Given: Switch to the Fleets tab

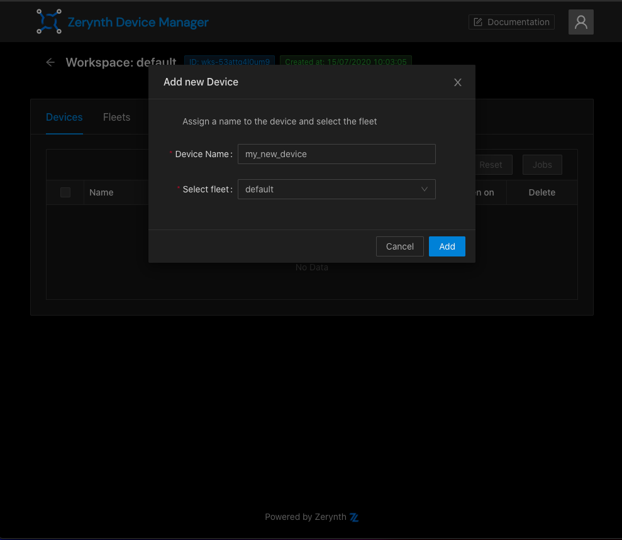Looking at the screenshot, I should [116, 118].
